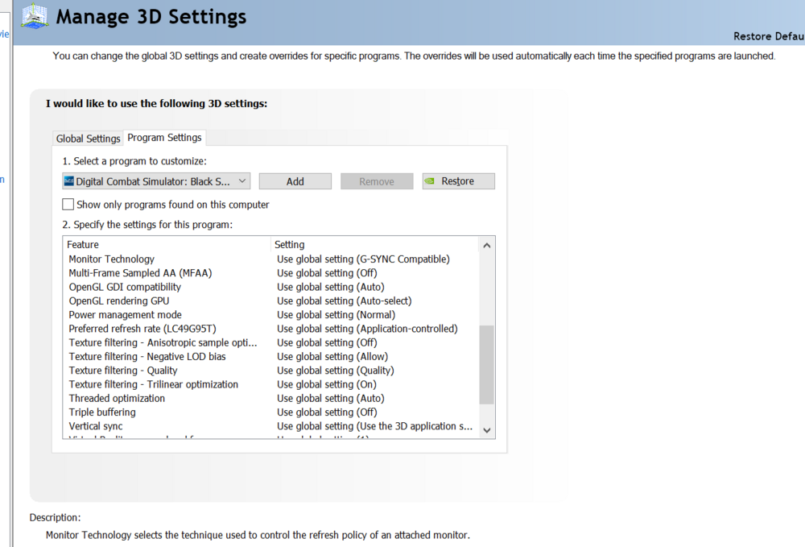Click the settings list scrollbar thumb
Screen dimensions: 805x547
coord(487,365)
